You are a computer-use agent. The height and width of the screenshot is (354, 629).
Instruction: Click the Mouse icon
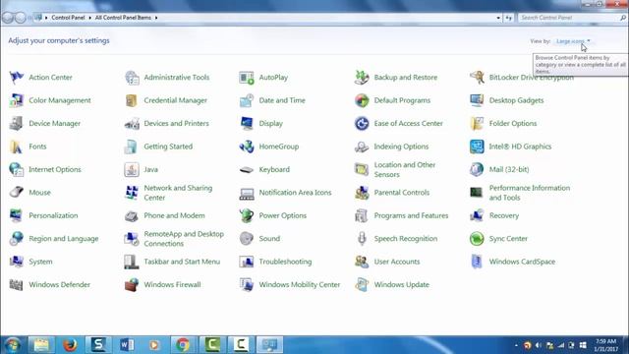pyautogui.click(x=17, y=193)
